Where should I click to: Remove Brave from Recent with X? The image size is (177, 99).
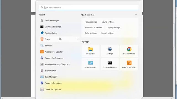pyautogui.click(x=78, y=39)
